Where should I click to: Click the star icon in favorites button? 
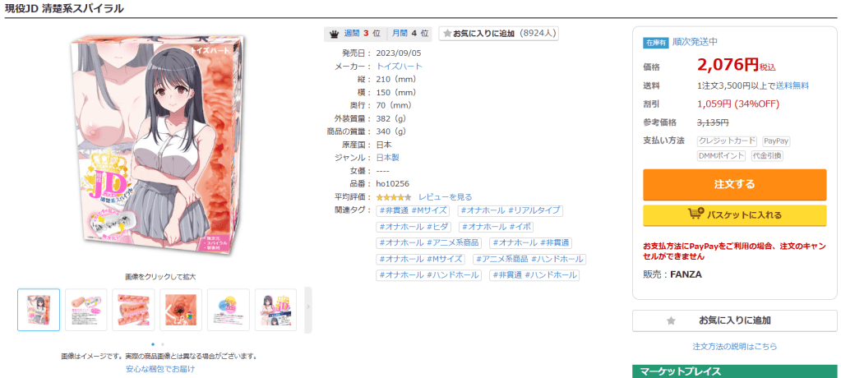(447, 34)
